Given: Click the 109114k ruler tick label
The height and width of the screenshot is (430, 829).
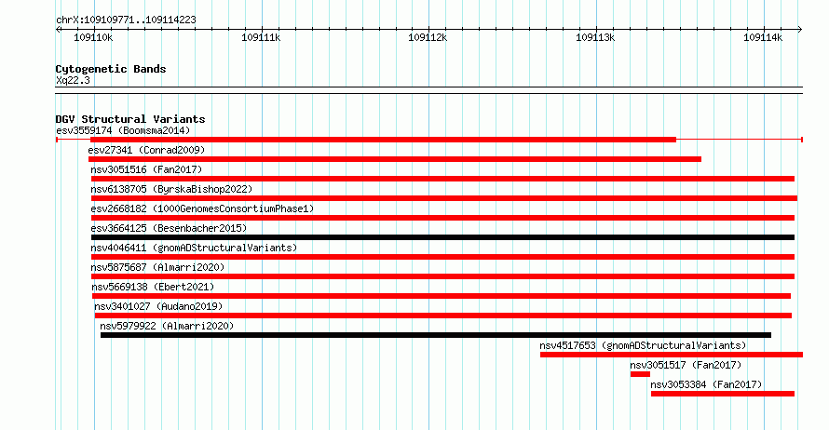Looking at the screenshot, I should 763,37.
